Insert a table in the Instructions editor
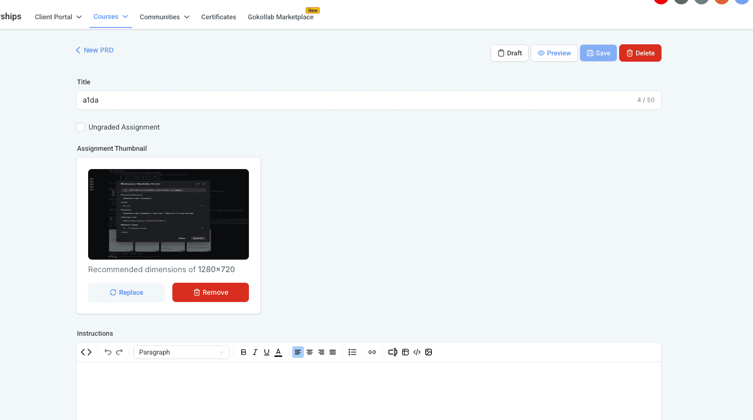 [405, 352]
